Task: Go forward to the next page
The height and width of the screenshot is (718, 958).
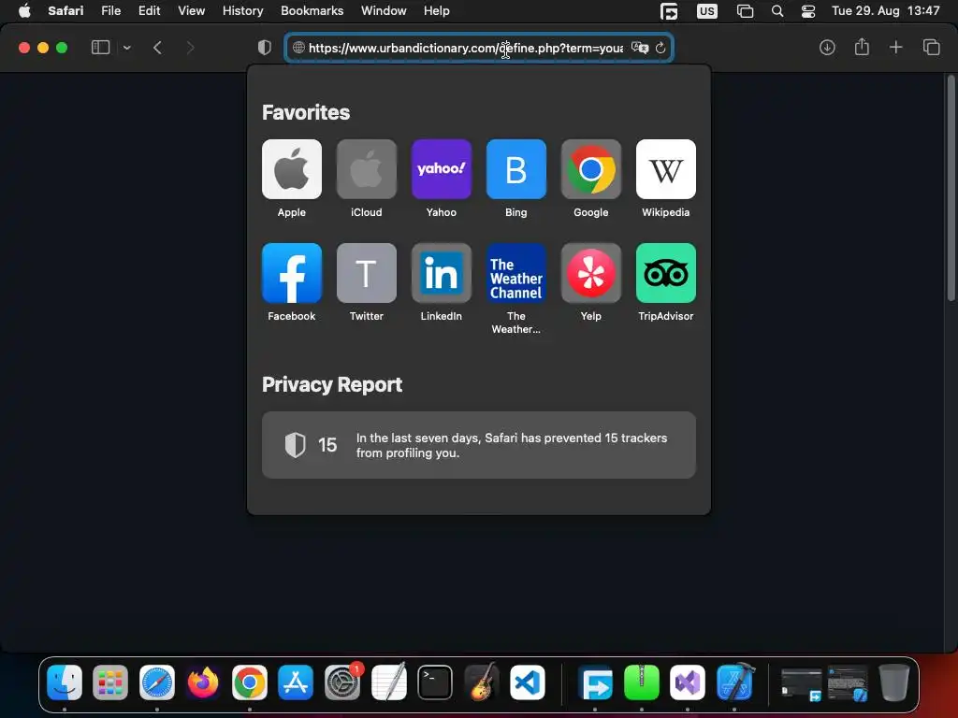Action: point(190,48)
